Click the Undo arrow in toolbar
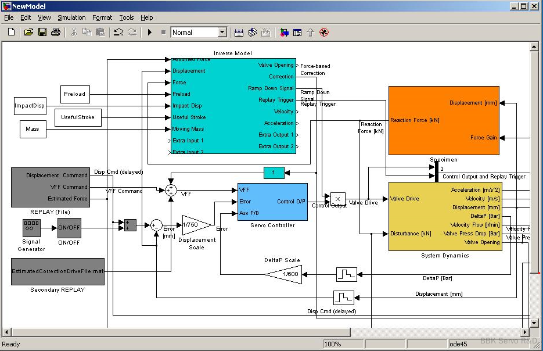543x351 pixels. click(x=118, y=33)
